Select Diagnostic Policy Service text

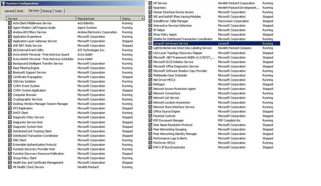[x=29, y=117]
